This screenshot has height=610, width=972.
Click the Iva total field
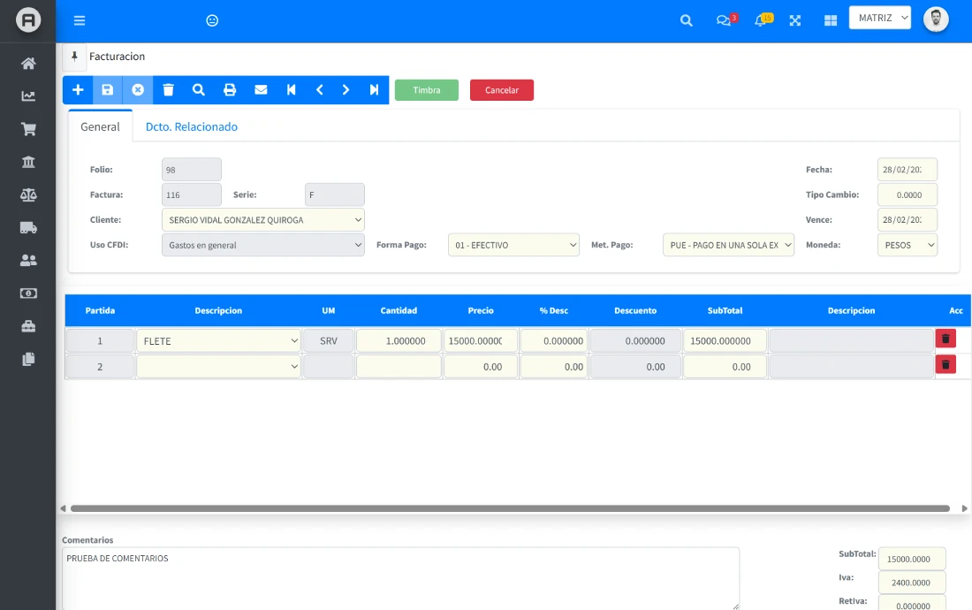tap(912, 583)
